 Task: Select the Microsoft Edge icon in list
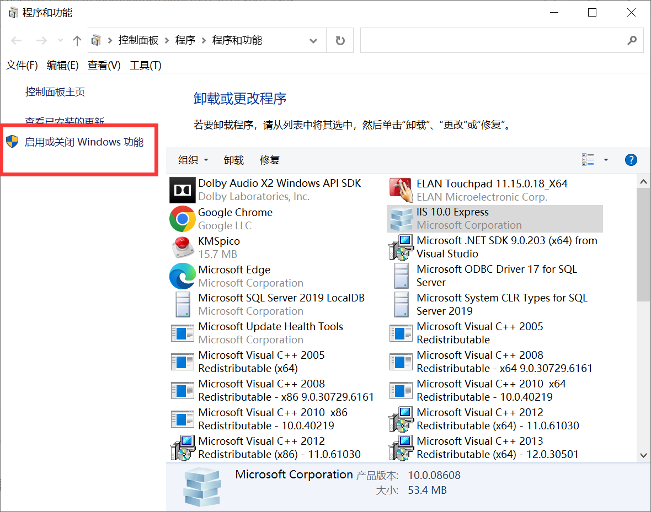click(182, 276)
